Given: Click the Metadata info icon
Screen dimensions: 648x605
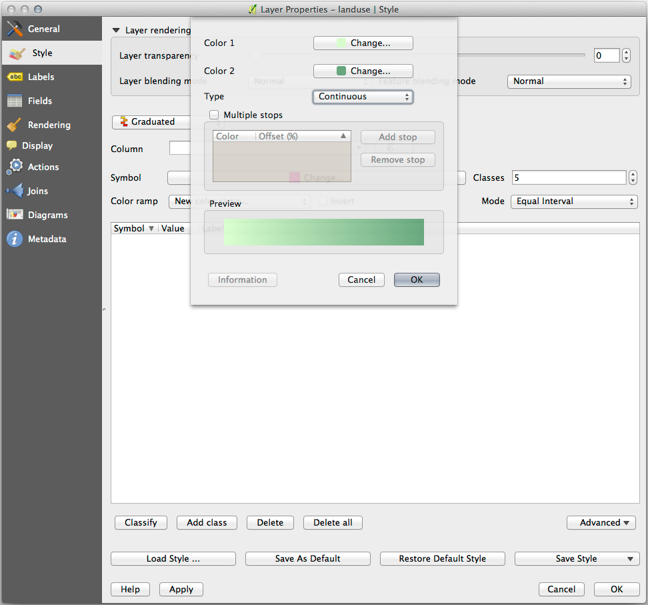Looking at the screenshot, I should click(15, 239).
